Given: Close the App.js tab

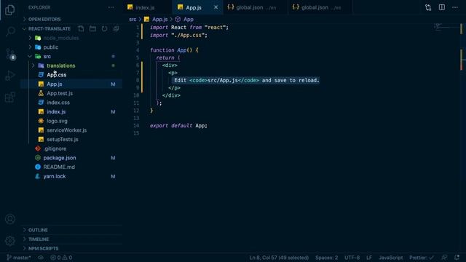Looking at the screenshot, I should 216,7.
